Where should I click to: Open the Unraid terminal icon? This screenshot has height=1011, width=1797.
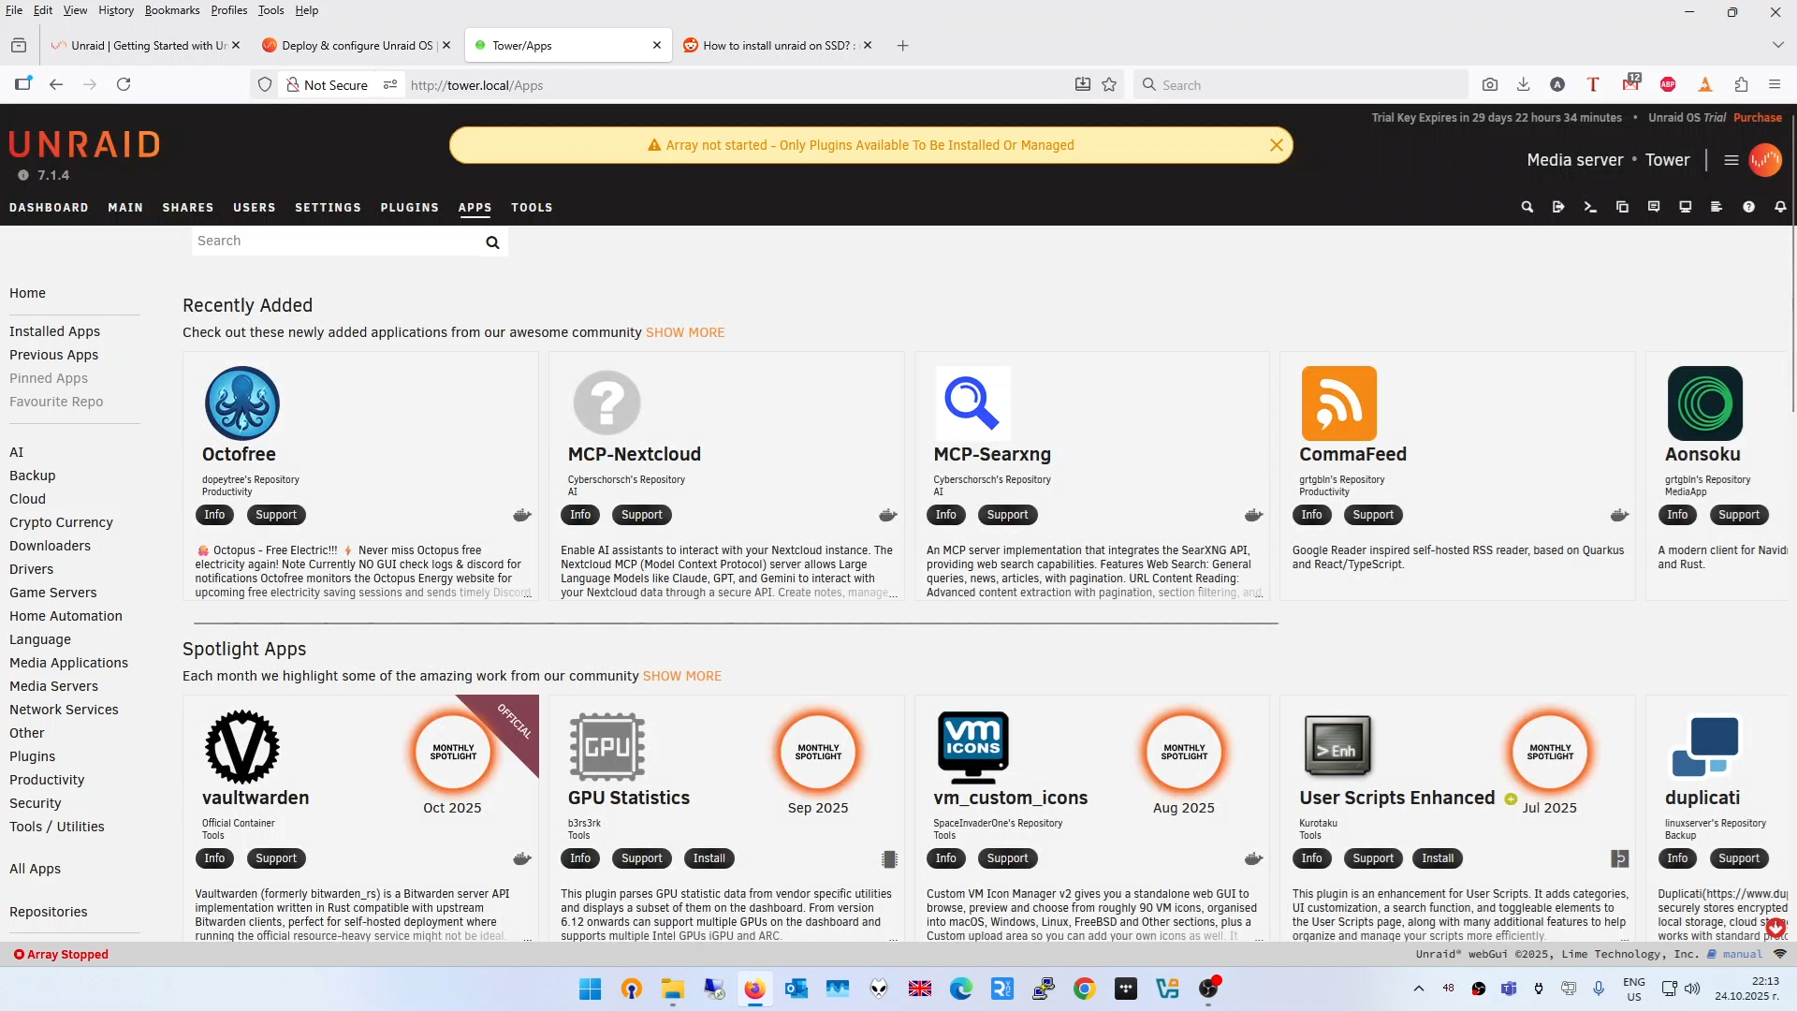1590,207
